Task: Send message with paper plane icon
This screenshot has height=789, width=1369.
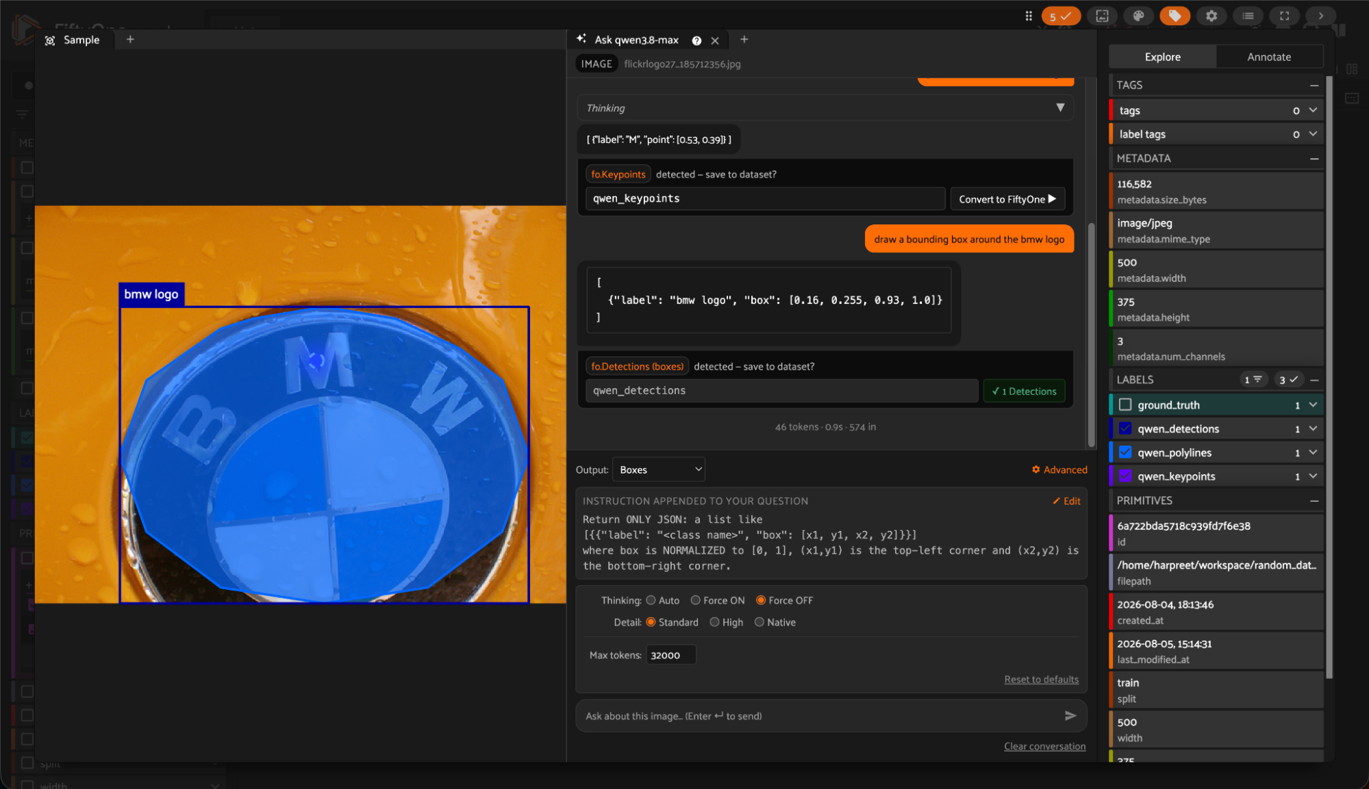Action: coord(1070,716)
